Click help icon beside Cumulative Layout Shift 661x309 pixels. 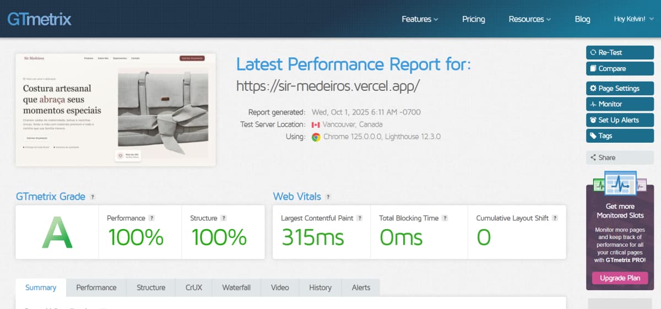(x=555, y=218)
